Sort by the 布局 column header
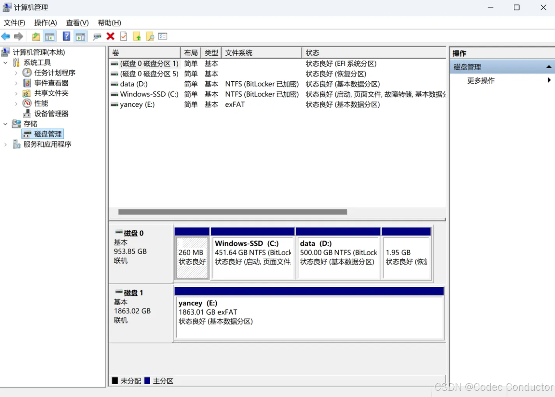This screenshot has width=555, height=397. (x=191, y=53)
